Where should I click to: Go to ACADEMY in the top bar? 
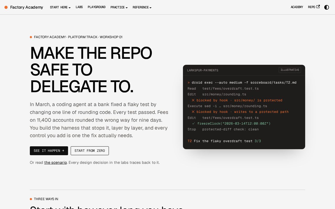tap(297, 7)
